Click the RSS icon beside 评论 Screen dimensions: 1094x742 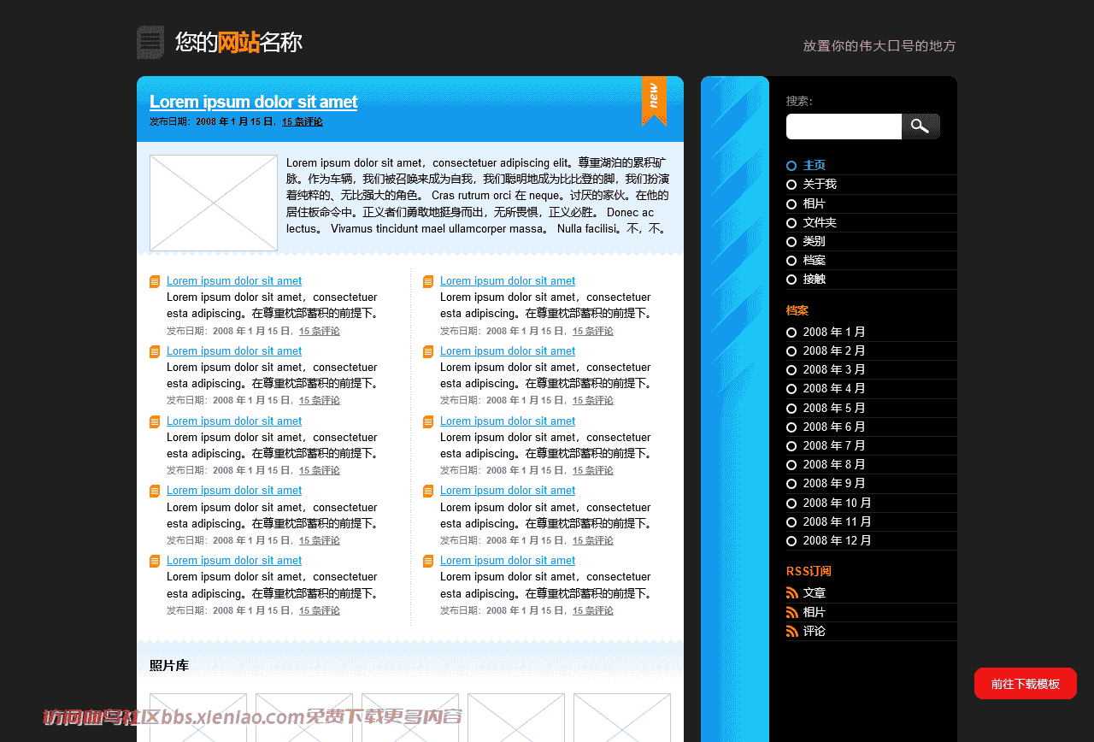pyautogui.click(x=791, y=631)
